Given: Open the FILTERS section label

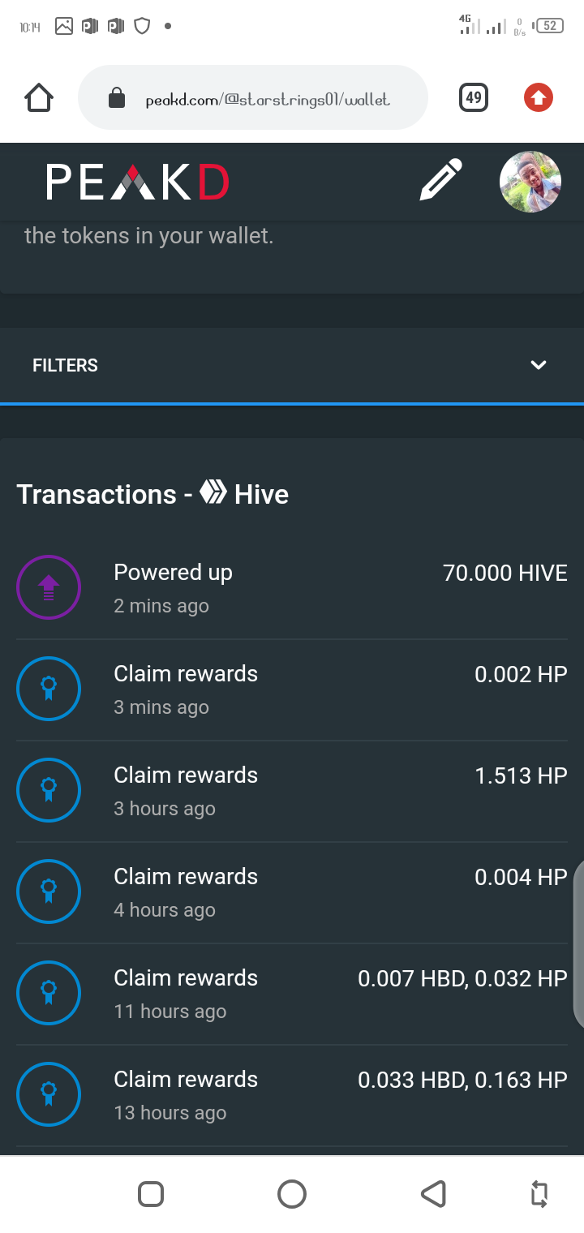Looking at the screenshot, I should tap(65, 365).
